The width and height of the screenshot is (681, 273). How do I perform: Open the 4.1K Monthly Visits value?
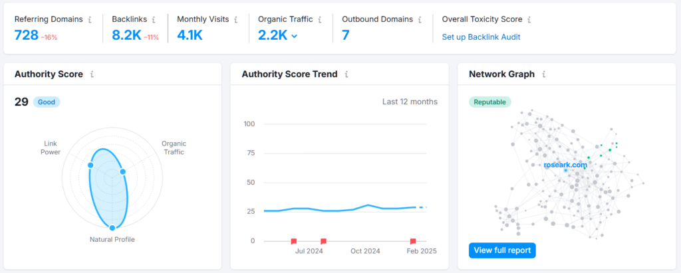(x=190, y=35)
